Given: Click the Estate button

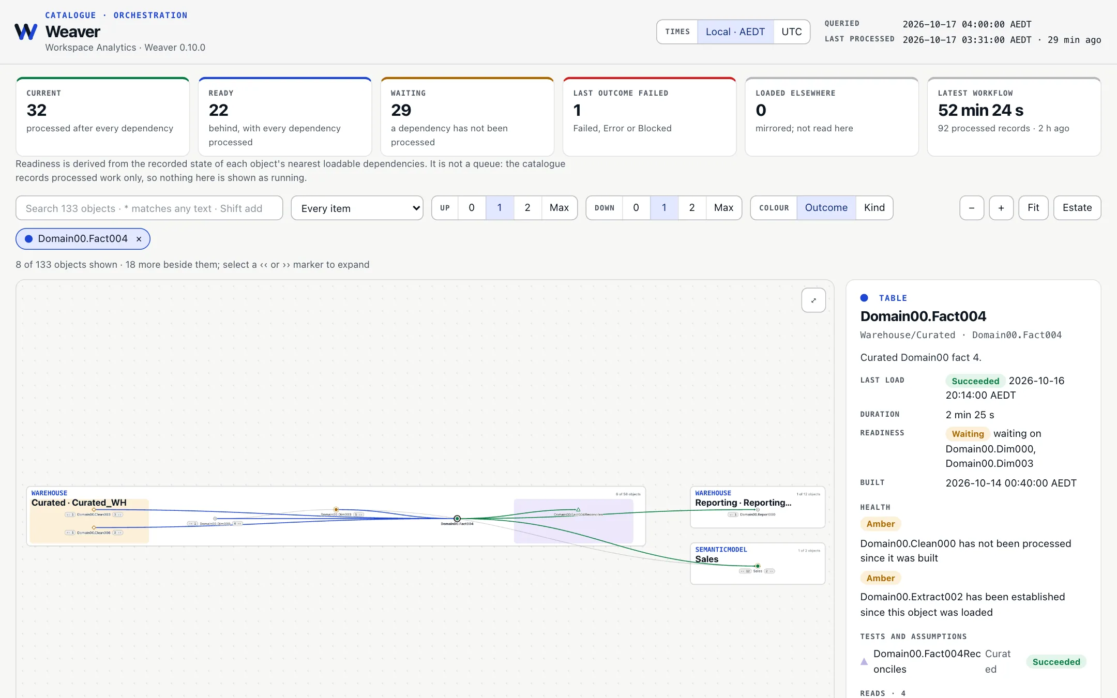Looking at the screenshot, I should 1077,208.
